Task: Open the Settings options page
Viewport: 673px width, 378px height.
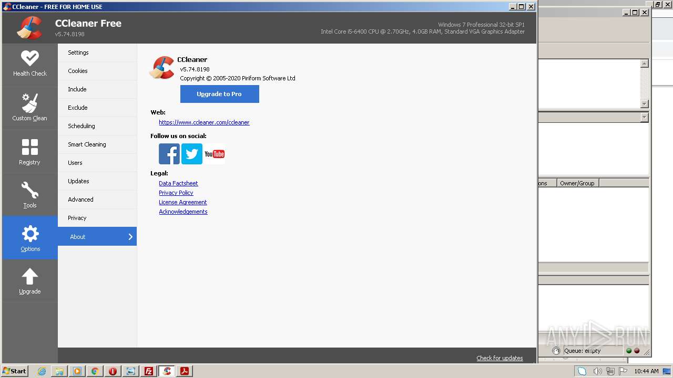Action: click(97, 52)
